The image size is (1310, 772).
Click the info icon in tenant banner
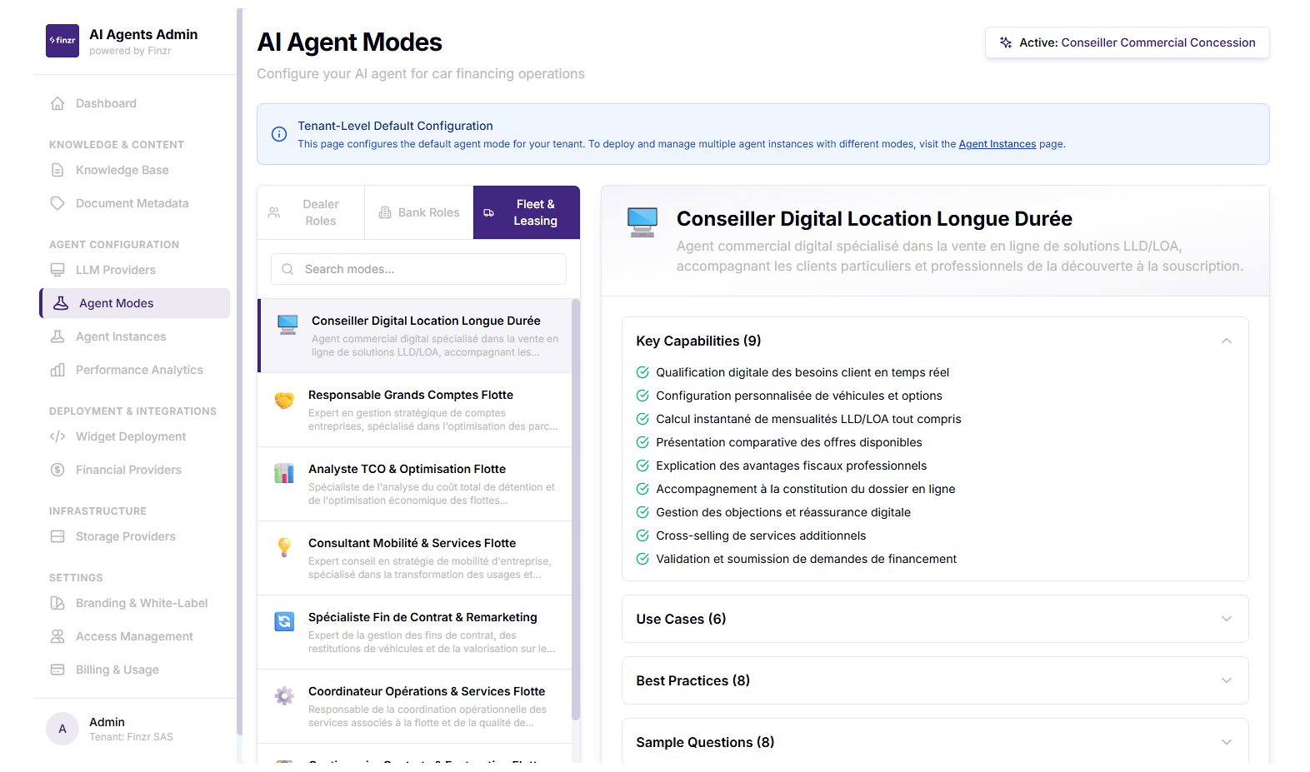[x=280, y=134]
